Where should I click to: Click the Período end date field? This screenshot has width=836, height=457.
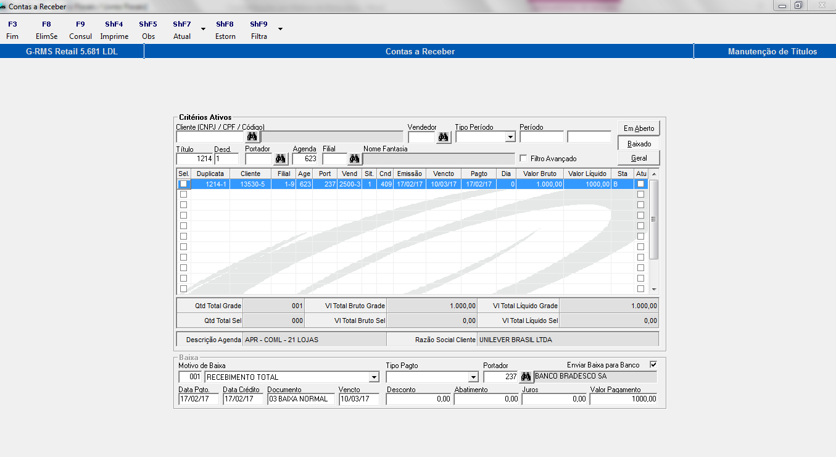coord(589,137)
